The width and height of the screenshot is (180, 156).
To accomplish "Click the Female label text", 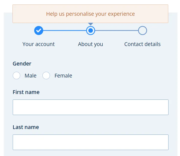I will tap(63, 76).
